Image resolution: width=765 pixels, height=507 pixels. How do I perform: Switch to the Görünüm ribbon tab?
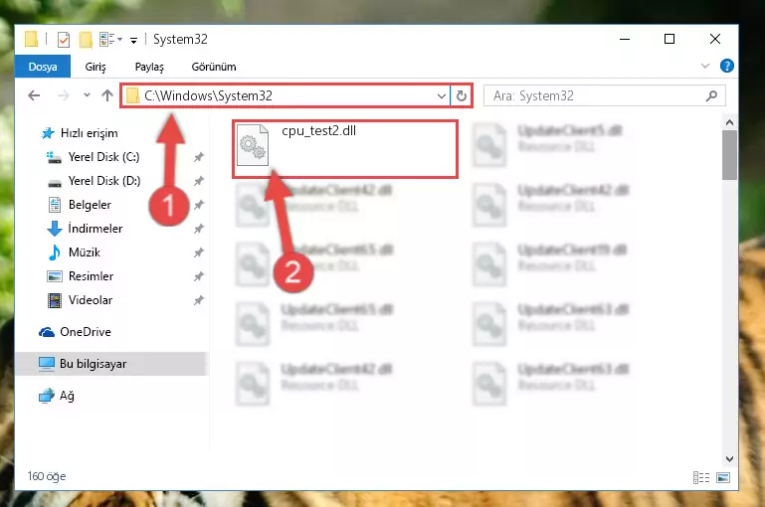[214, 67]
